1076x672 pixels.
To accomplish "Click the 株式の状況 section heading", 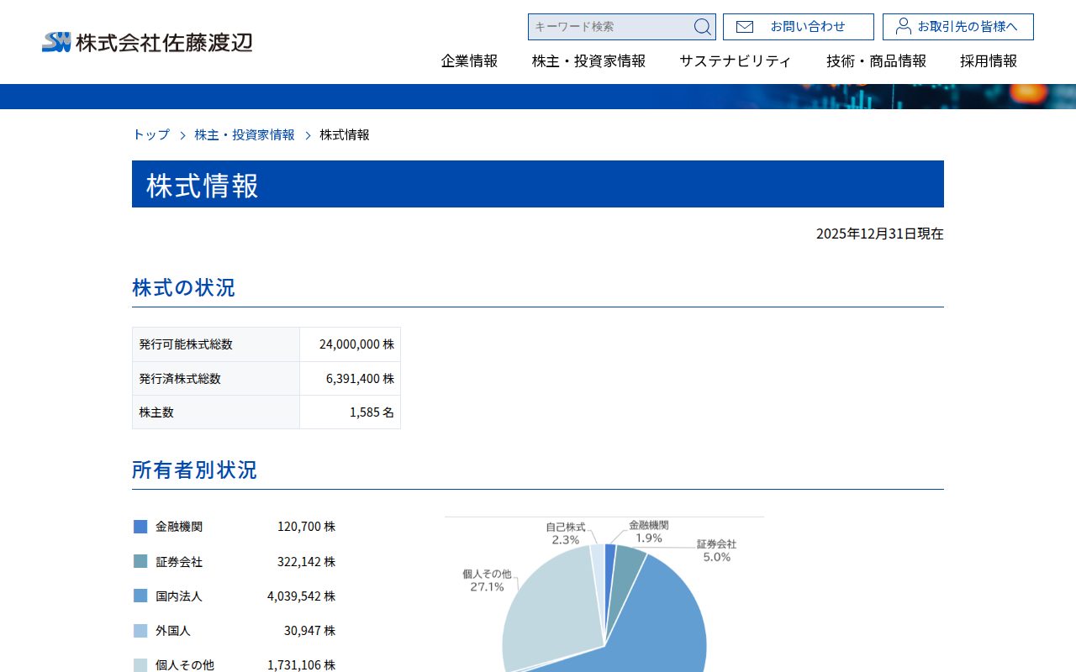I will pos(183,287).
